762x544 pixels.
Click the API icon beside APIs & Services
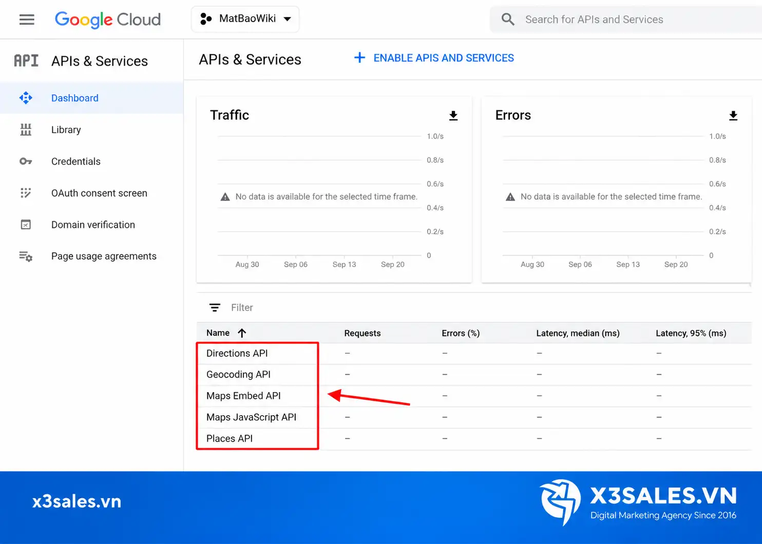tap(26, 61)
